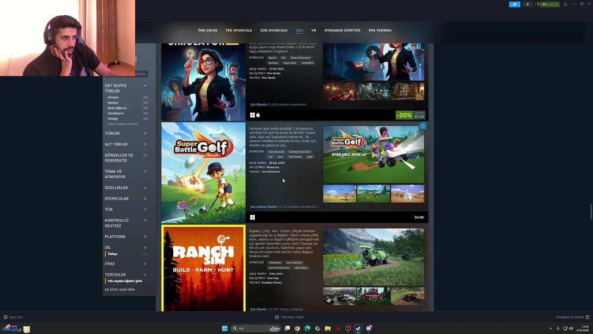Click the red circular app on taskbar
This screenshot has height=334, width=593.
pyautogui.click(x=338, y=328)
